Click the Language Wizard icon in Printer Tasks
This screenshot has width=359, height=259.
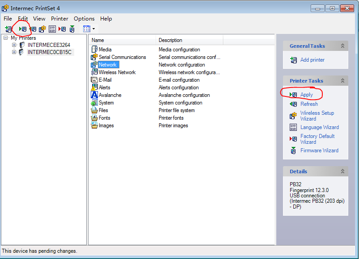[293, 127]
